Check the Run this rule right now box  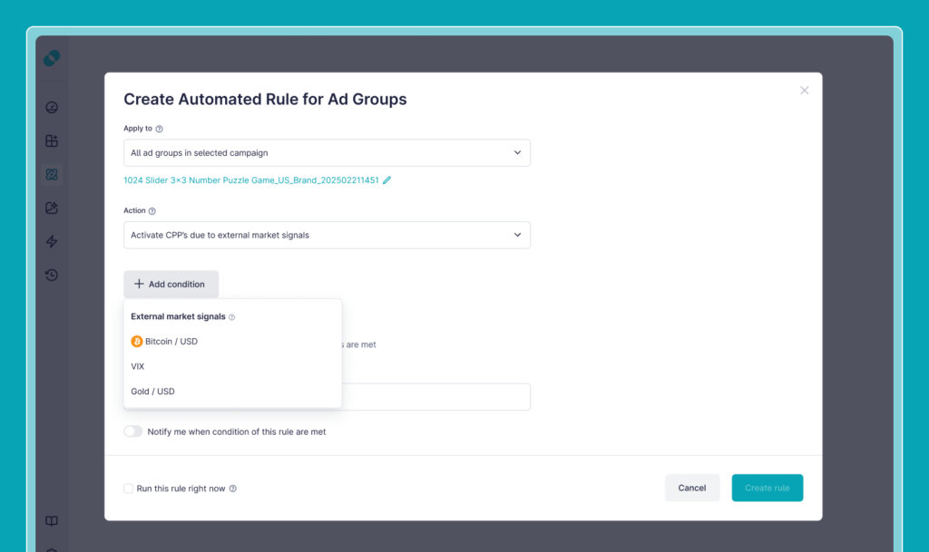click(x=129, y=489)
